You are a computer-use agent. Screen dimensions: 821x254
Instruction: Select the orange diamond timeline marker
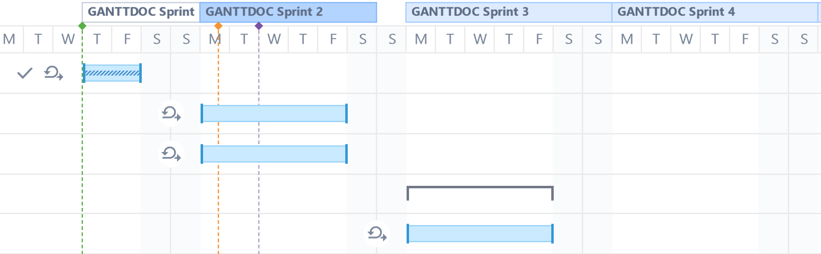point(218,26)
